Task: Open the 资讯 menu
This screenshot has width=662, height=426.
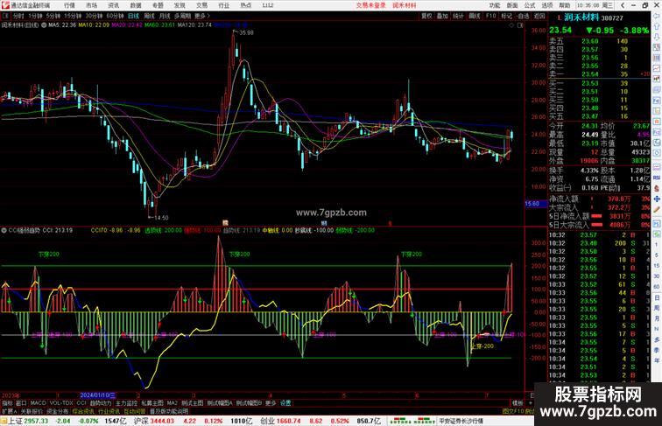Action: tap(114, 5)
